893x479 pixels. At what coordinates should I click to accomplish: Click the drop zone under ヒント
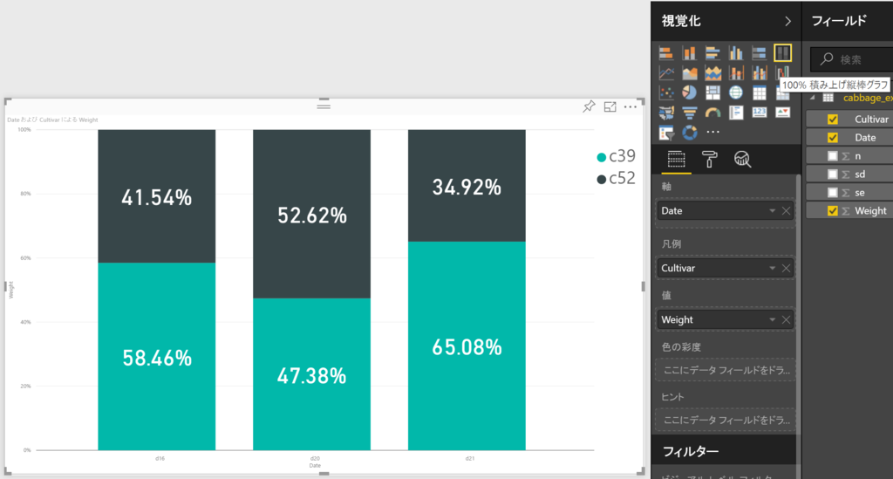726,421
